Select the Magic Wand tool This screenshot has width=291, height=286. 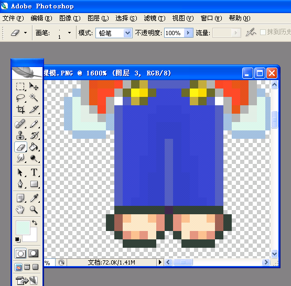34,97
